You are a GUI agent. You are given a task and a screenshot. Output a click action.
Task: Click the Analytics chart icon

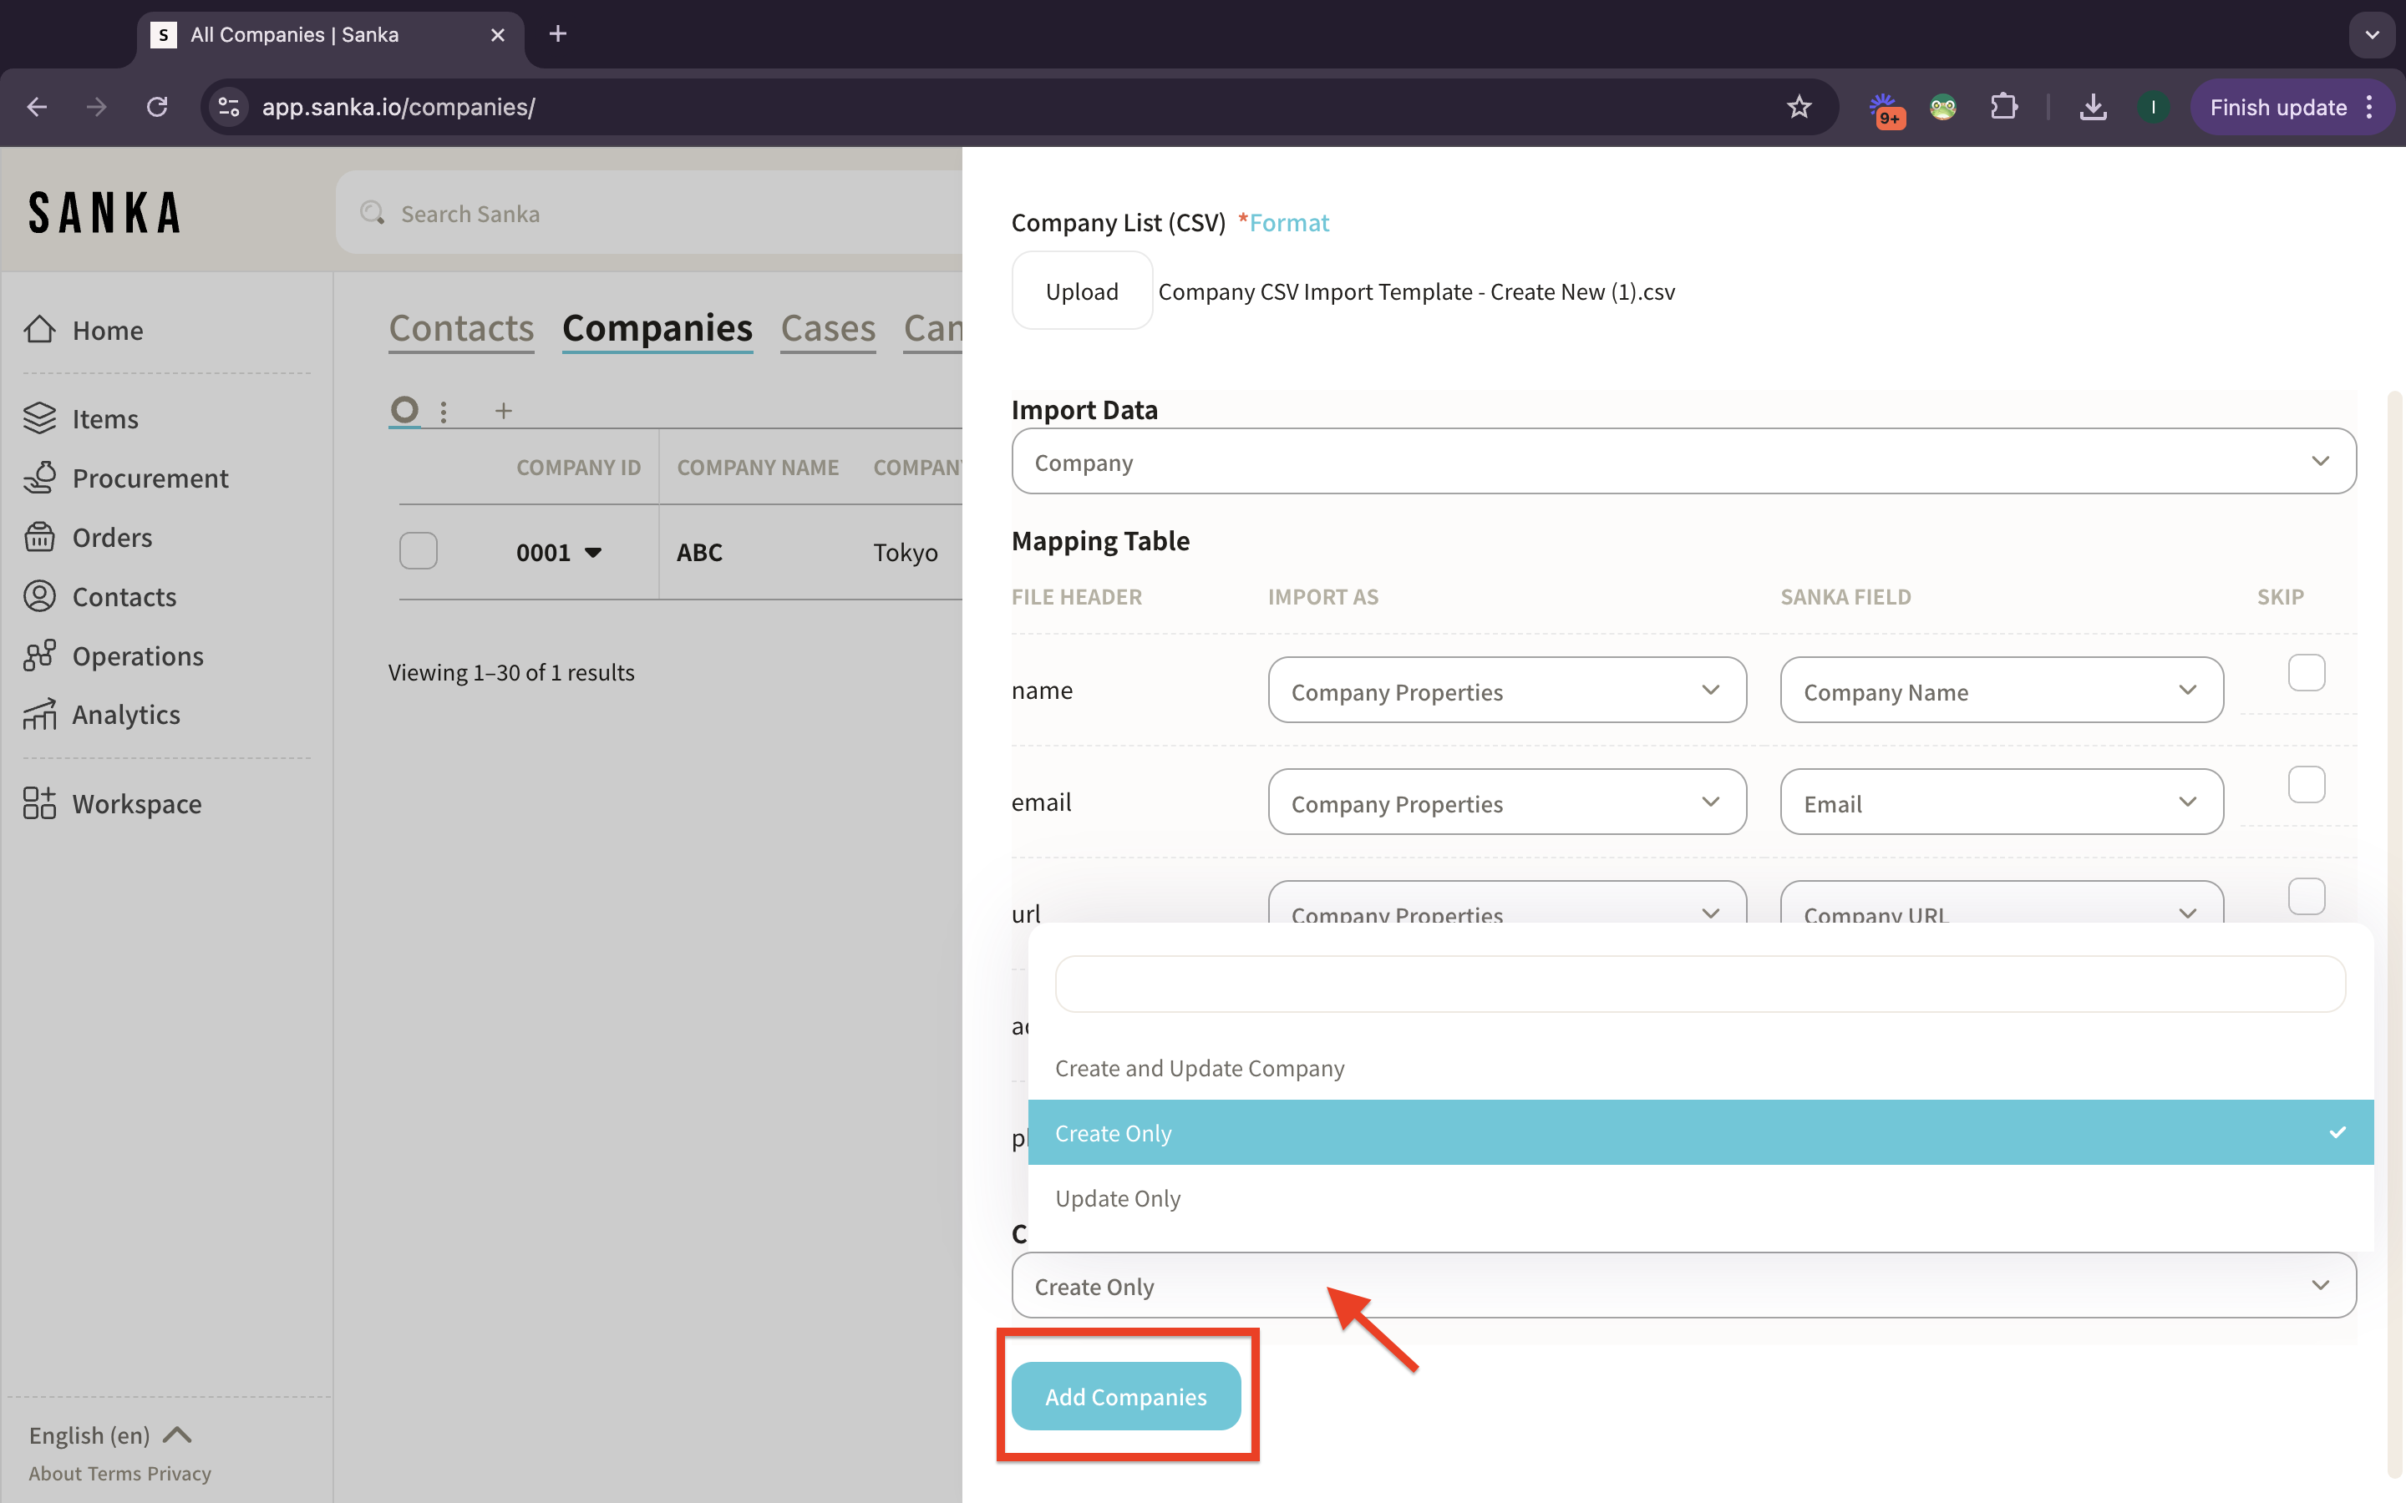click(x=40, y=715)
